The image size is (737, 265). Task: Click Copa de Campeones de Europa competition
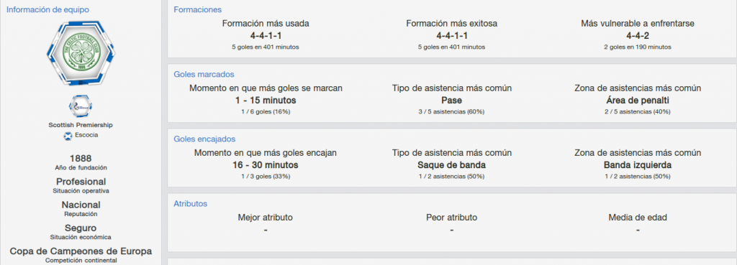[x=81, y=251]
